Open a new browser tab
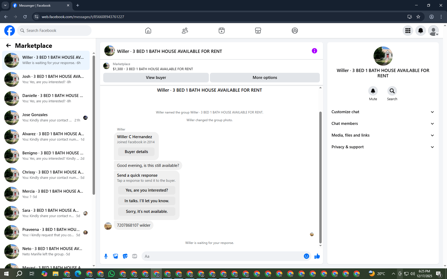447x279 pixels. pos(78,5)
